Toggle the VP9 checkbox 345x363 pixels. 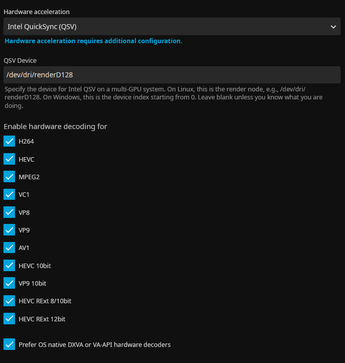[9, 230]
